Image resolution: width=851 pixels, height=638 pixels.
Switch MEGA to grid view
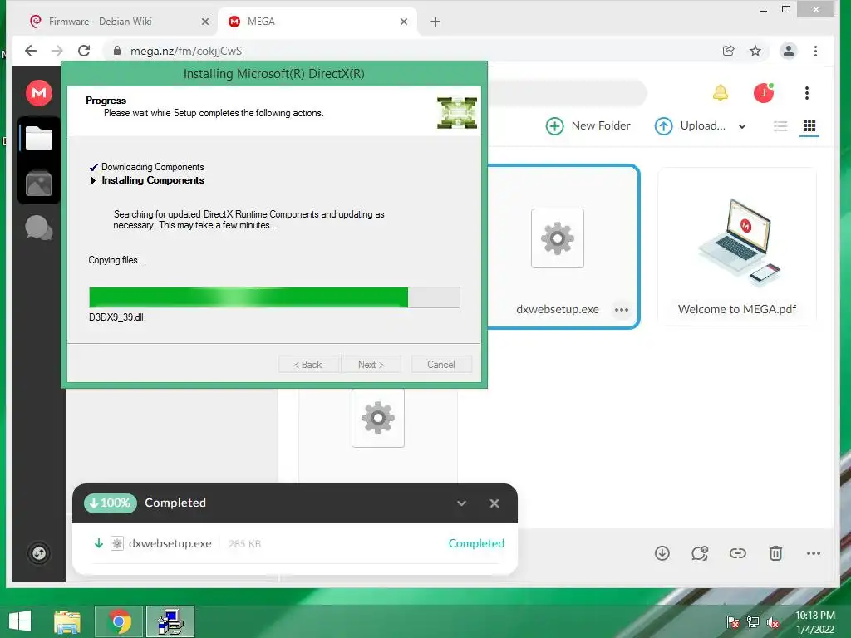click(809, 126)
